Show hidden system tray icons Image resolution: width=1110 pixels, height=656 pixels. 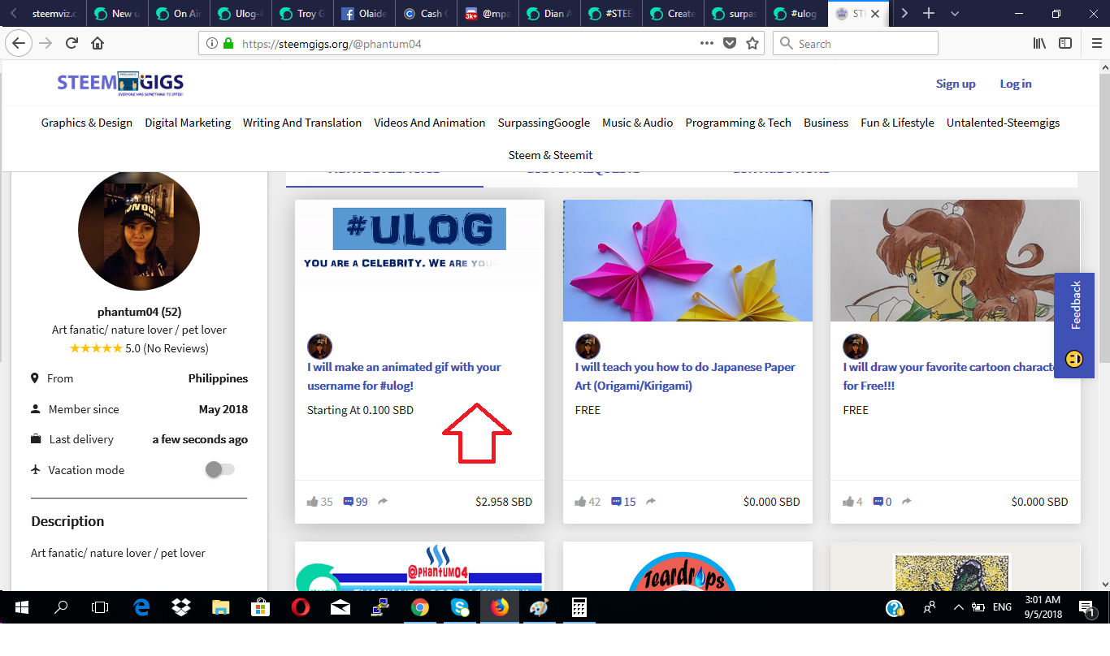958,607
